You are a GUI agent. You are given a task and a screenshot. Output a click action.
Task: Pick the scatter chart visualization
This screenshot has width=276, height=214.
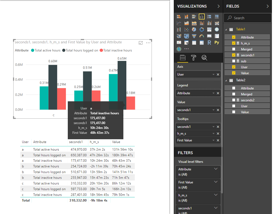tap(187, 30)
